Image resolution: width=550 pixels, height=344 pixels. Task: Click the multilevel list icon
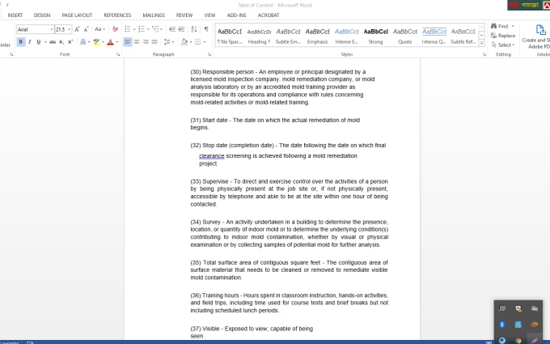click(155, 29)
